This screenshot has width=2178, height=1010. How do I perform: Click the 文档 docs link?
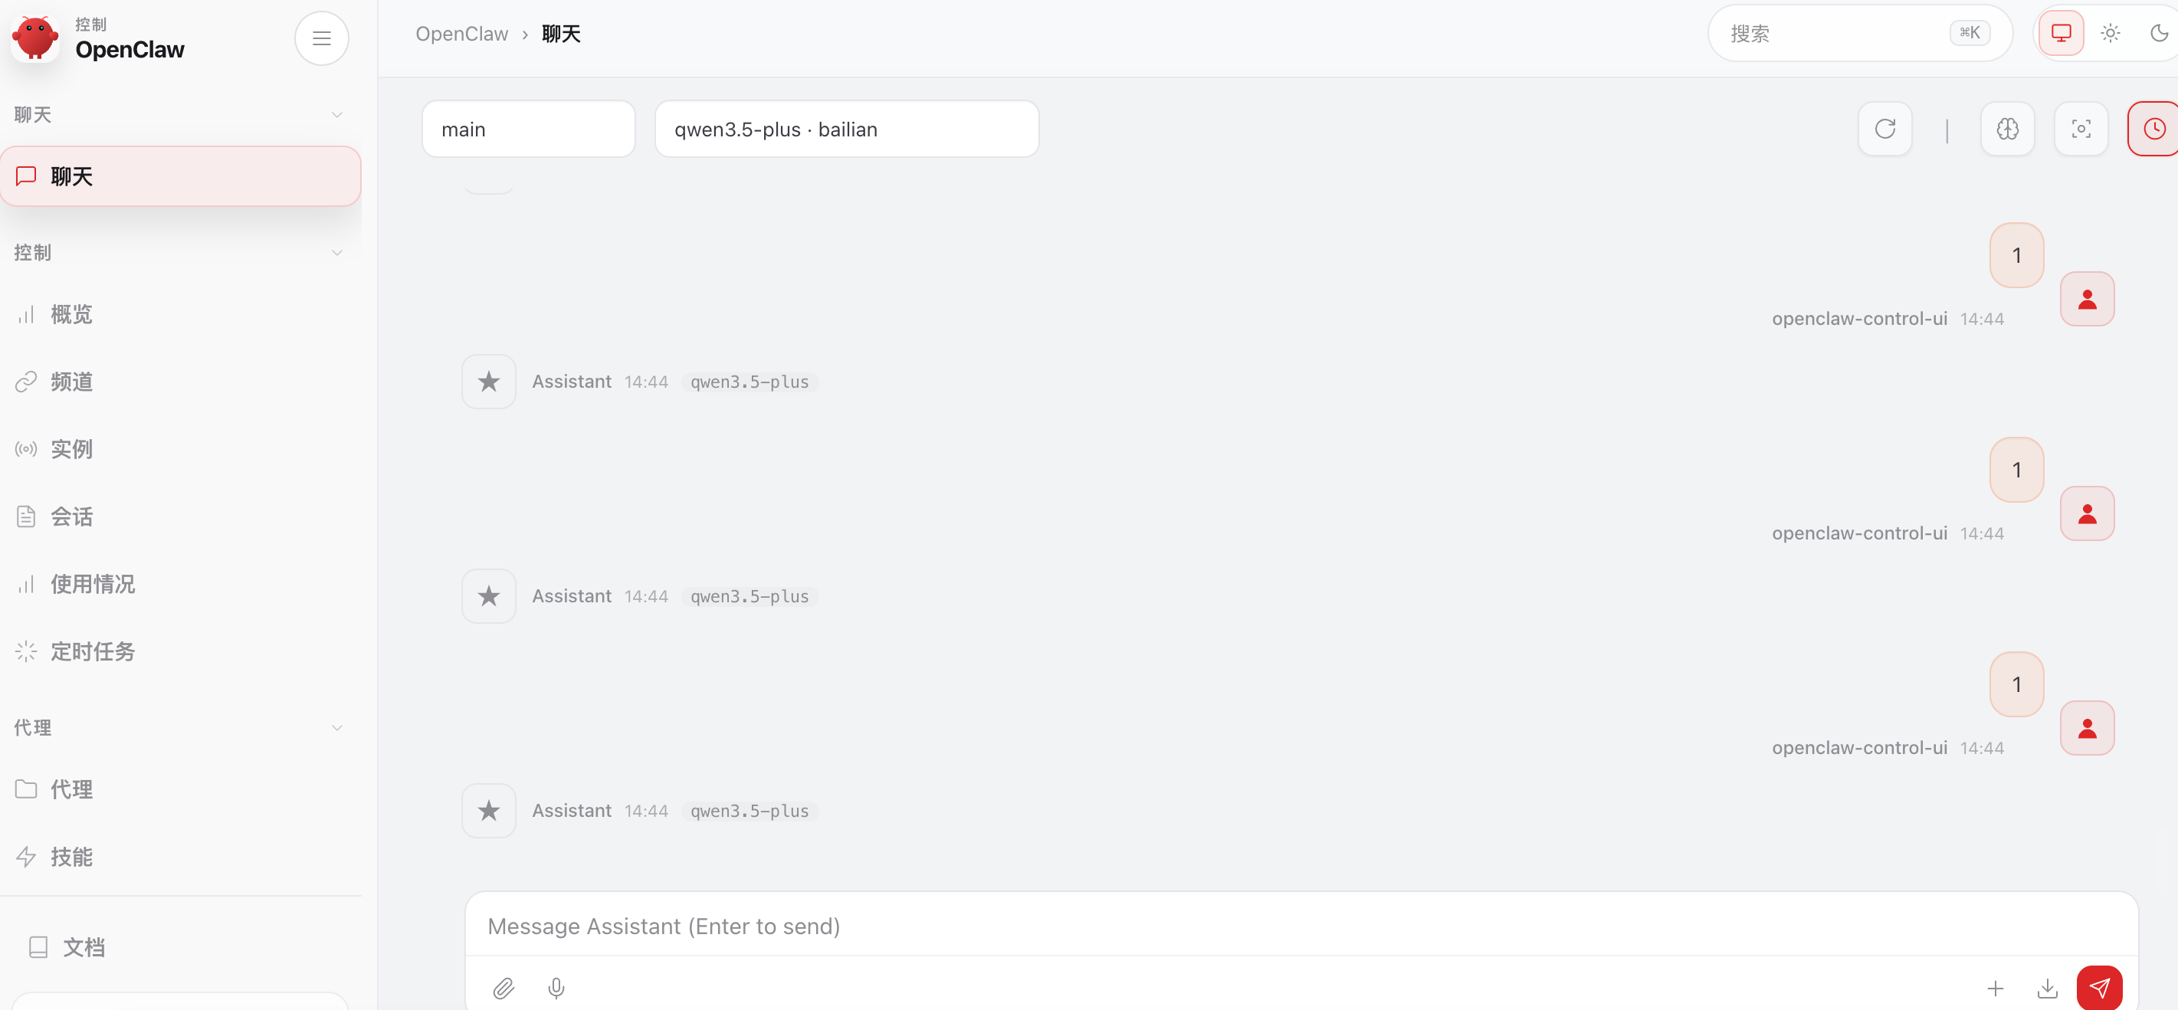[84, 946]
